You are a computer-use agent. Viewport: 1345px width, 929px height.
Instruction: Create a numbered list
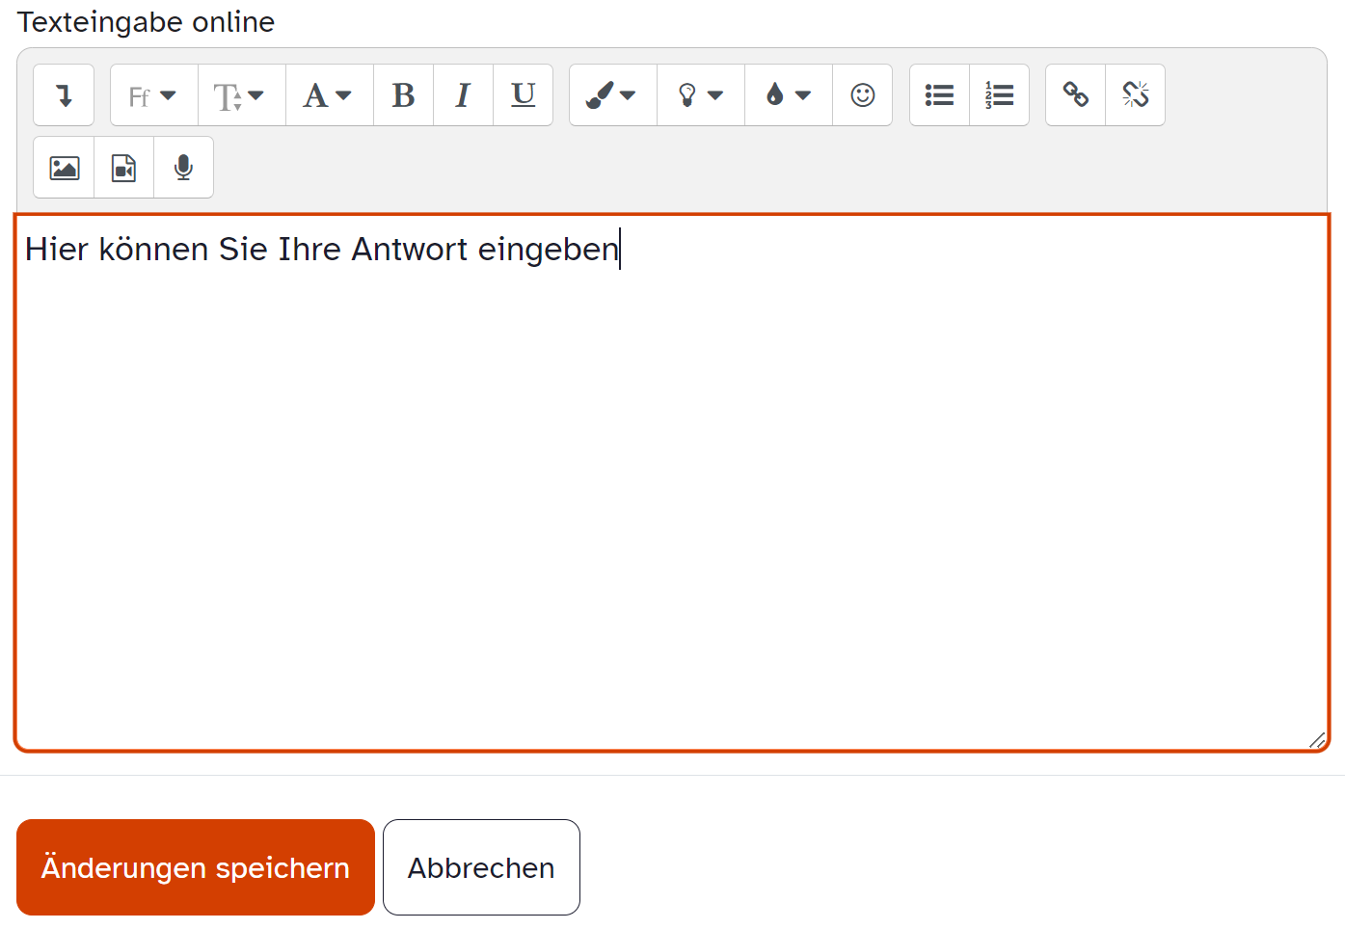coord(999,94)
